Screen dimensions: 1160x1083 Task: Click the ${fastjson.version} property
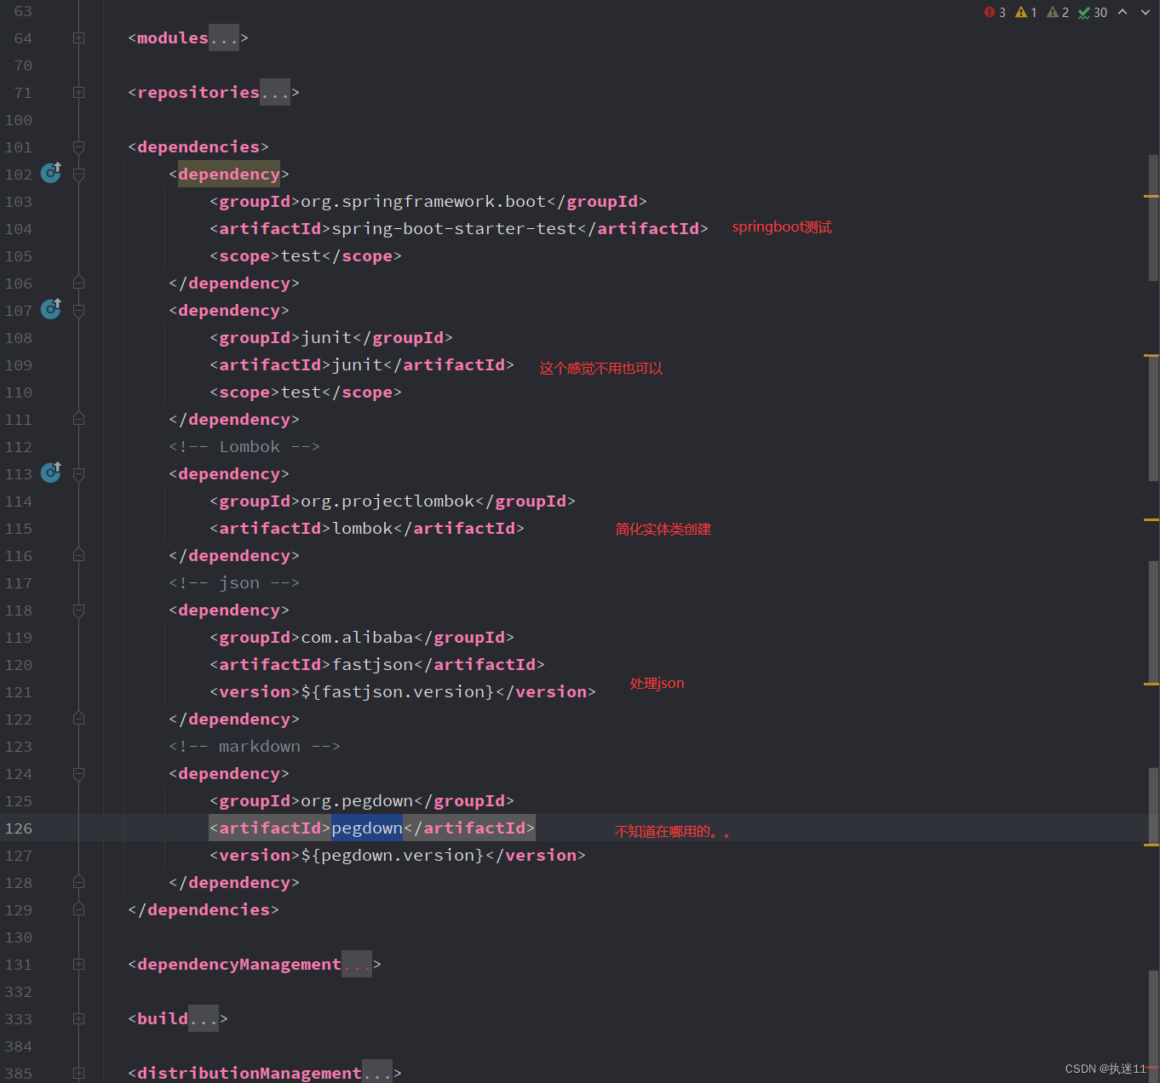click(x=398, y=691)
